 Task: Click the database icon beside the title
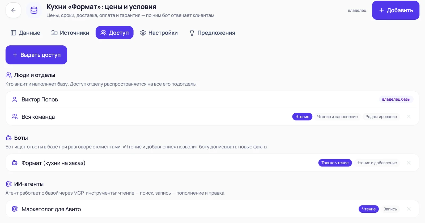[x=34, y=10]
